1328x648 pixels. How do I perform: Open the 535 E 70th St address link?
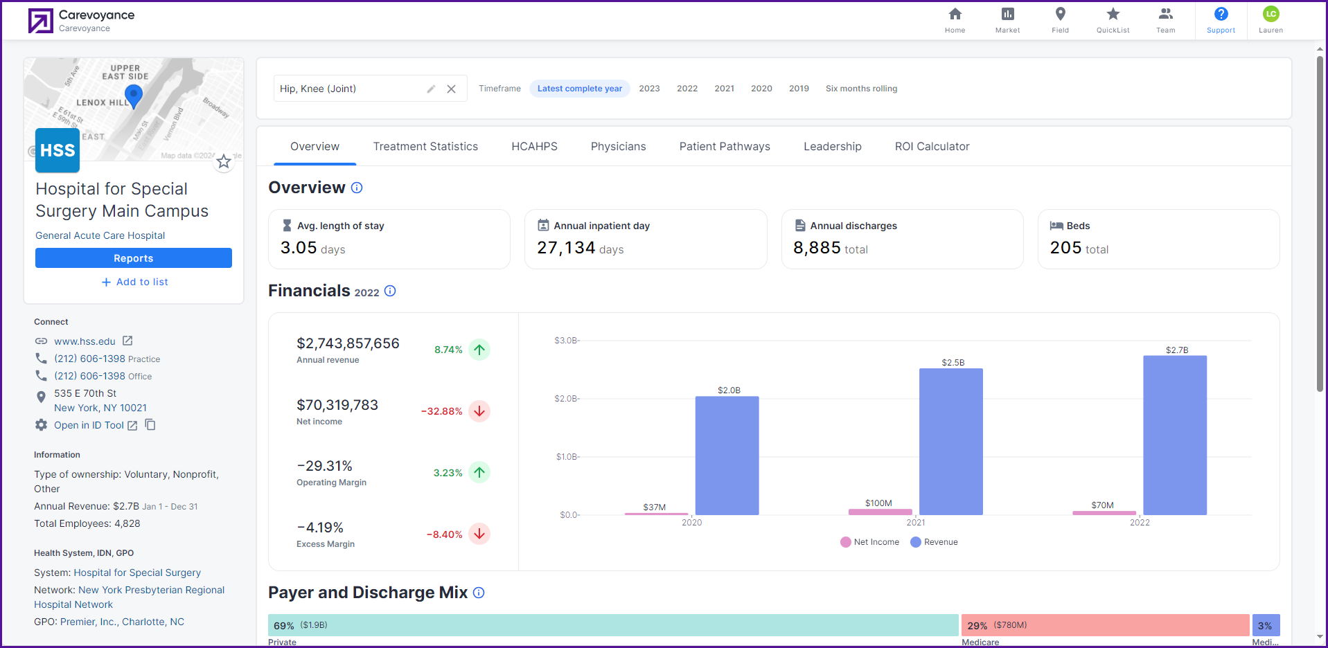pyautogui.click(x=100, y=400)
